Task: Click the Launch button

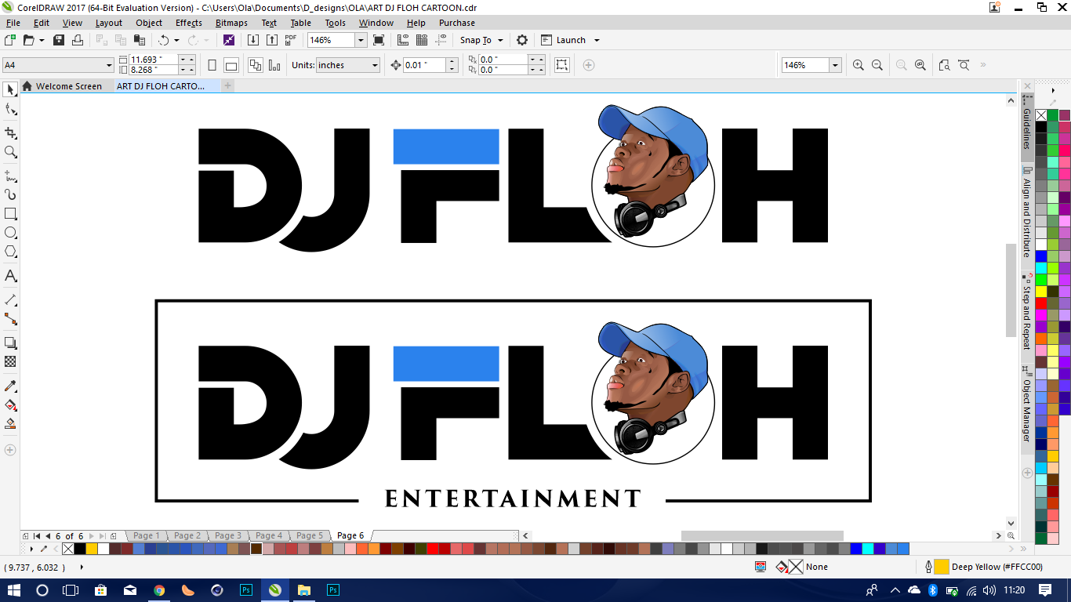Action: pyautogui.click(x=572, y=40)
